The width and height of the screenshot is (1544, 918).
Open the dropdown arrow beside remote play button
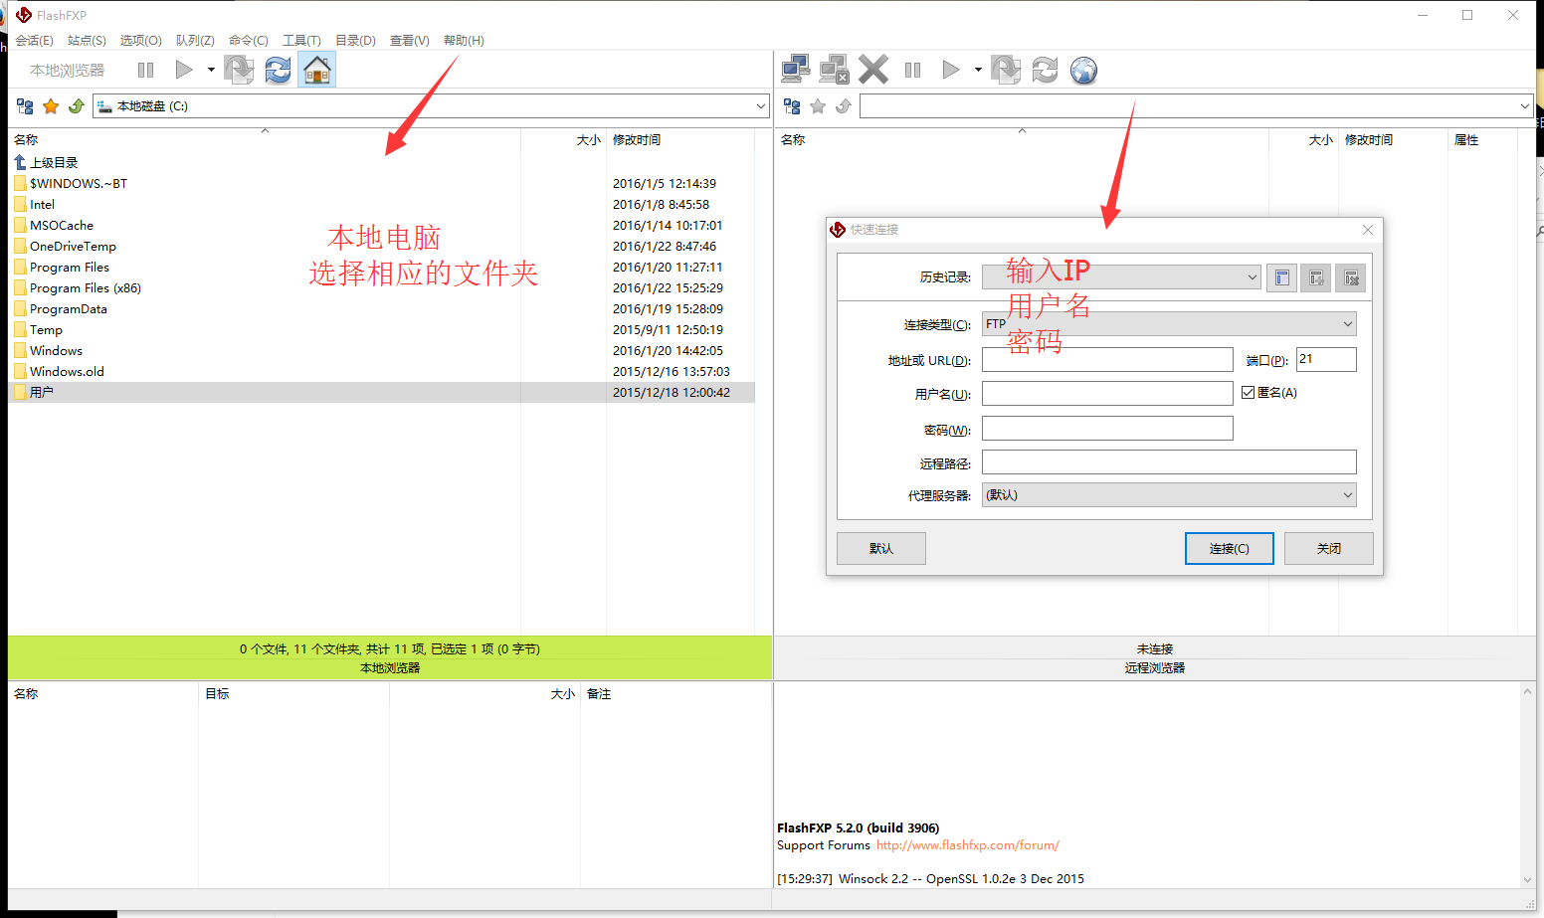pos(978,70)
